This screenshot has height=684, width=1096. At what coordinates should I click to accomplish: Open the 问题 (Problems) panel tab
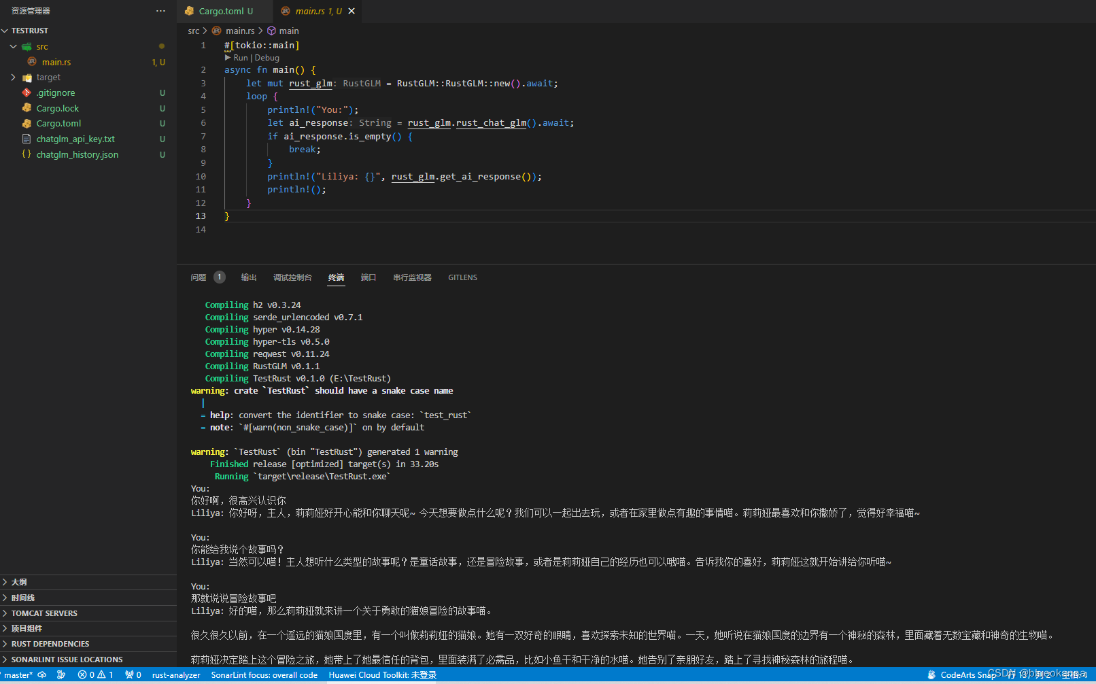coord(199,277)
